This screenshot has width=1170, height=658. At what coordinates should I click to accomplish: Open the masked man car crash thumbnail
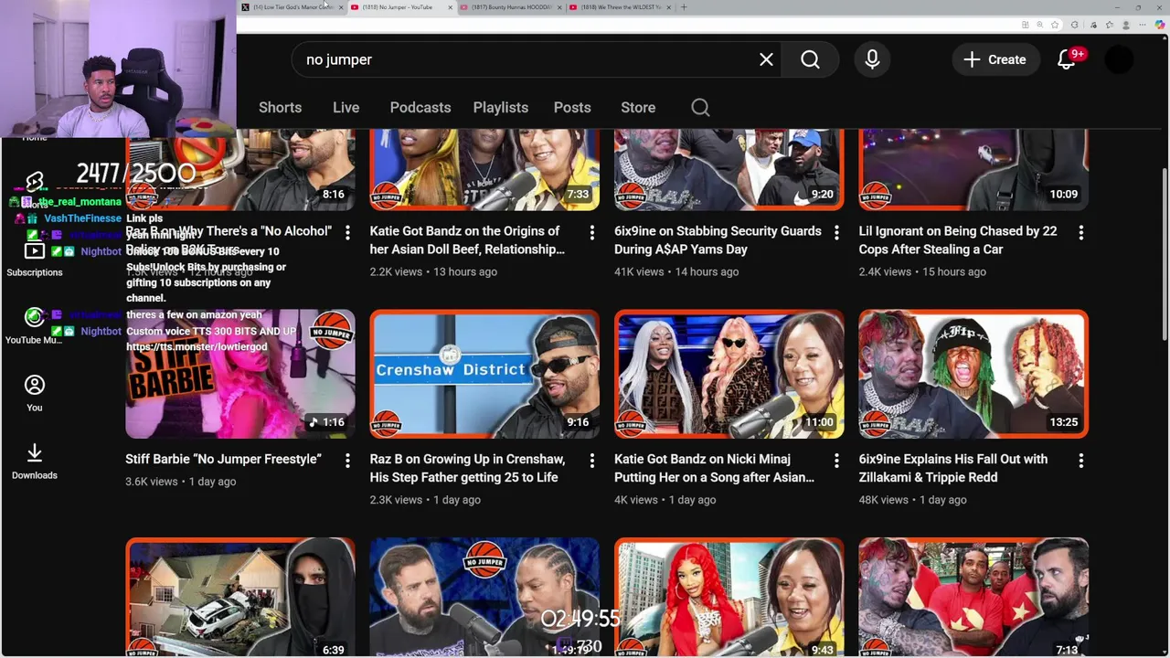point(240,598)
